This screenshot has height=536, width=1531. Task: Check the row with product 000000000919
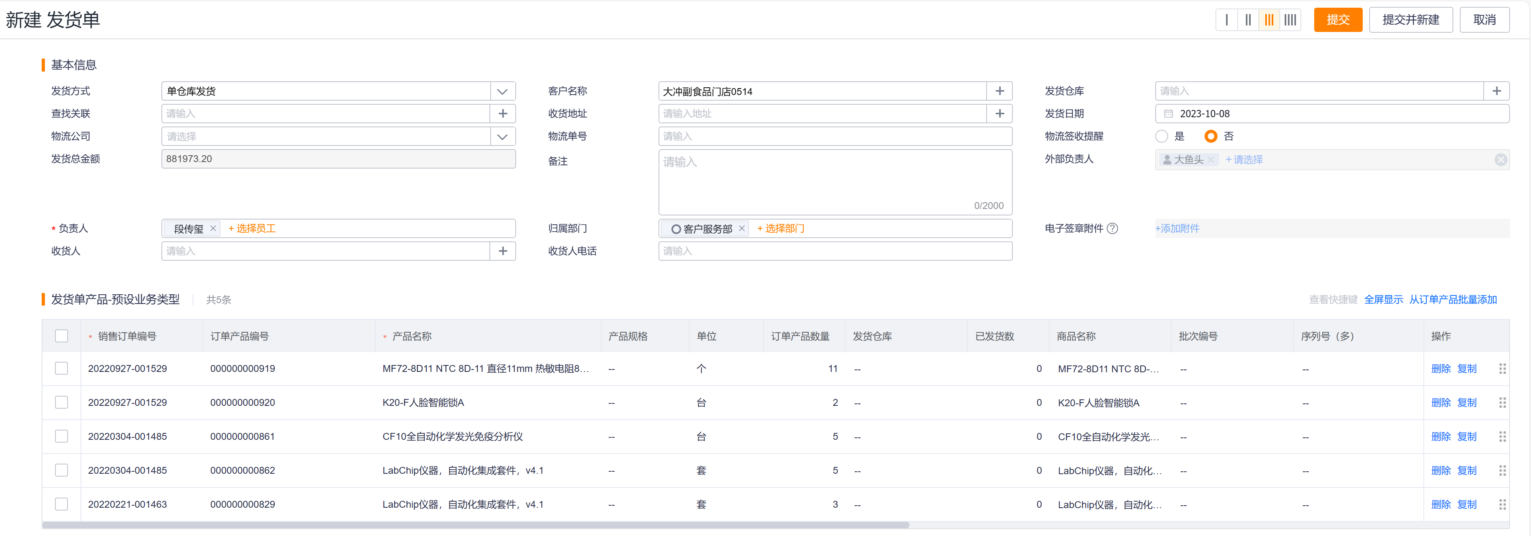coord(61,368)
